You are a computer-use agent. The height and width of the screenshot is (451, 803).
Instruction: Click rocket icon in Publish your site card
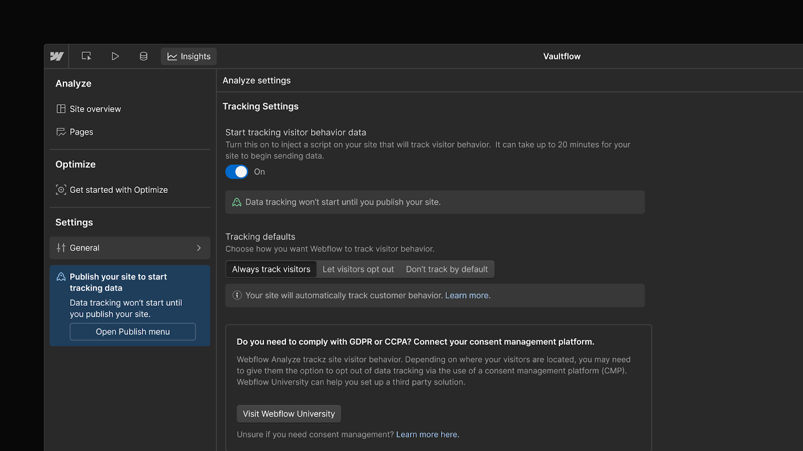(61, 277)
